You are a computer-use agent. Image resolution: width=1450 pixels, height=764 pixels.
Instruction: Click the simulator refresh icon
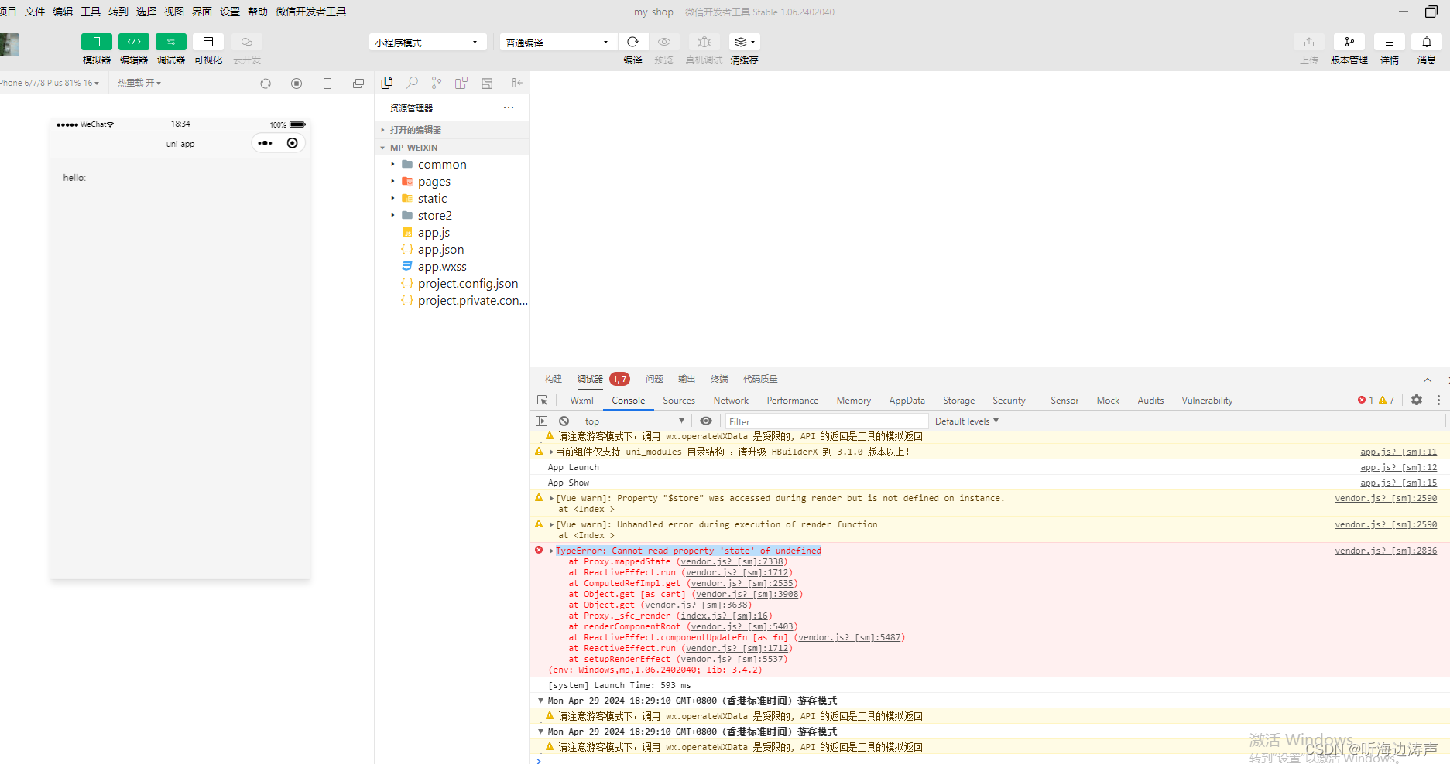[266, 84]
